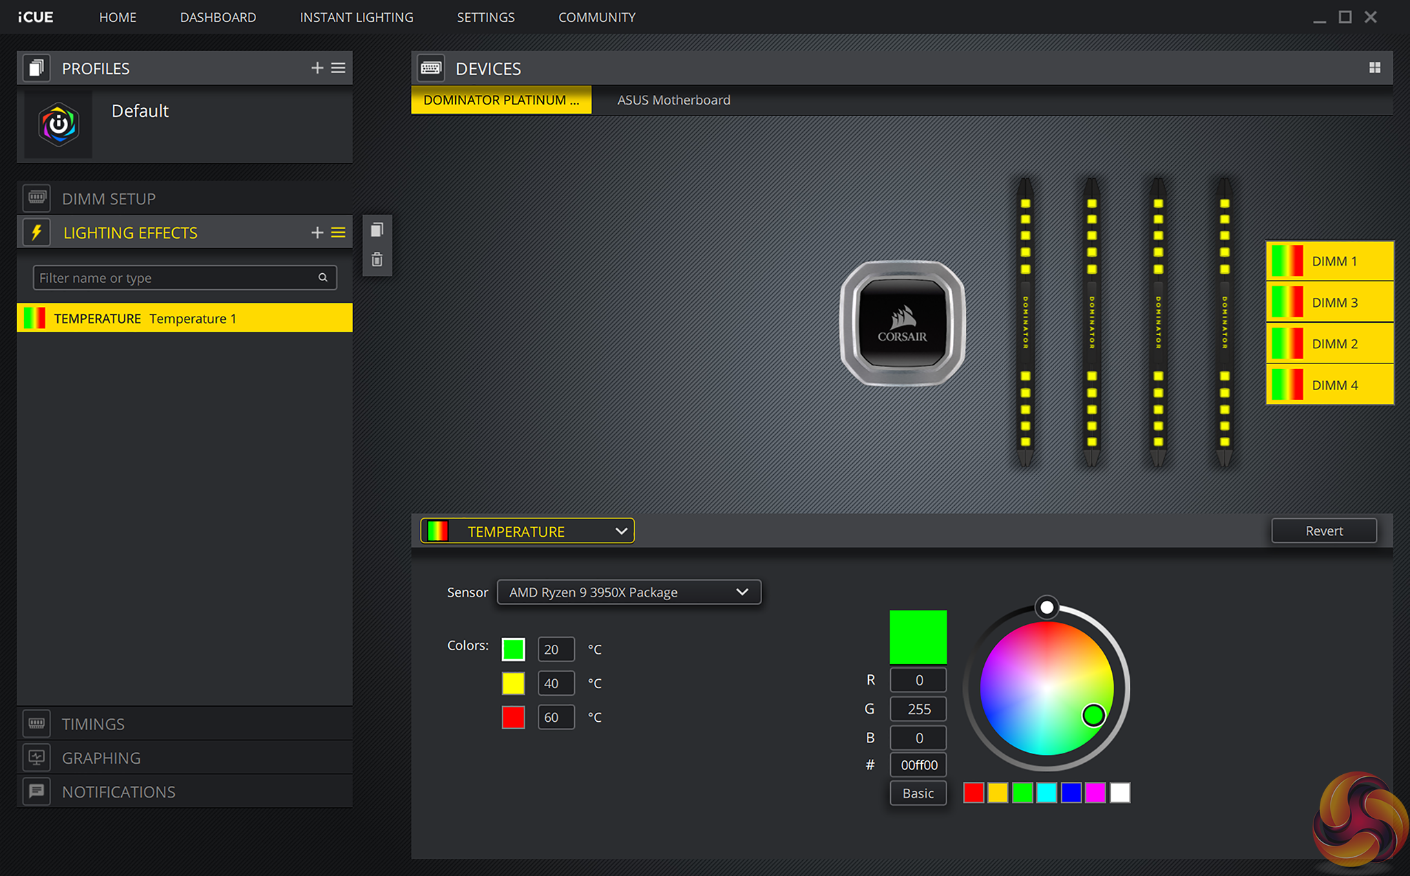Click the devices grid view icon
1410x876 pixels.
[1374, 67]
